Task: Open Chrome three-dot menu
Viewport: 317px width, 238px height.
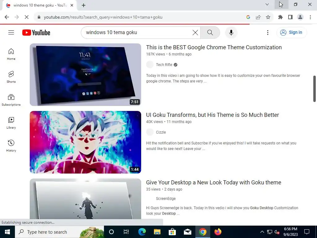Action: [x=310, y=17]
